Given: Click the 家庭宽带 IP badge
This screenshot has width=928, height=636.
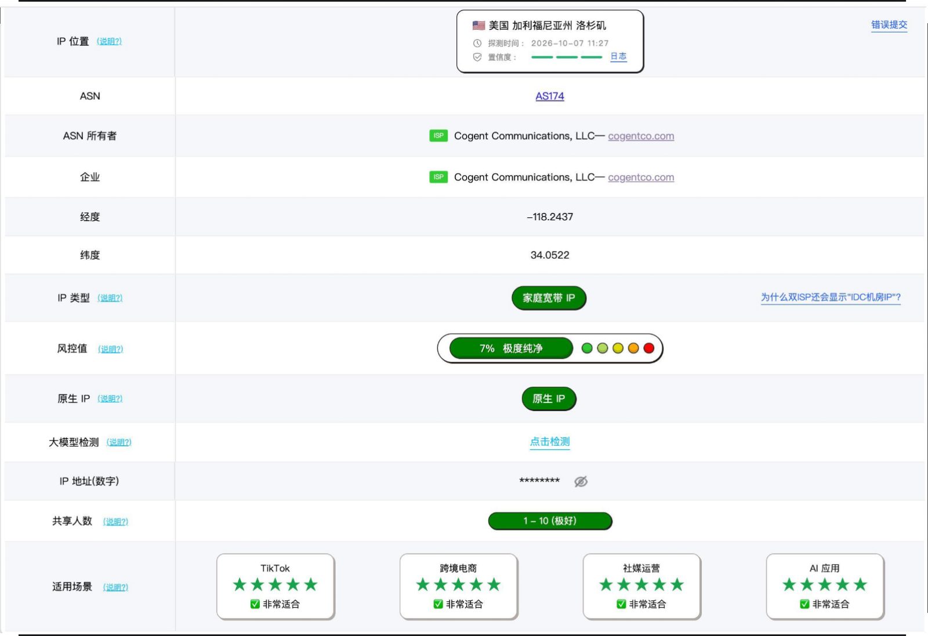Looking at the screenshot, I should tap(549, 298).
